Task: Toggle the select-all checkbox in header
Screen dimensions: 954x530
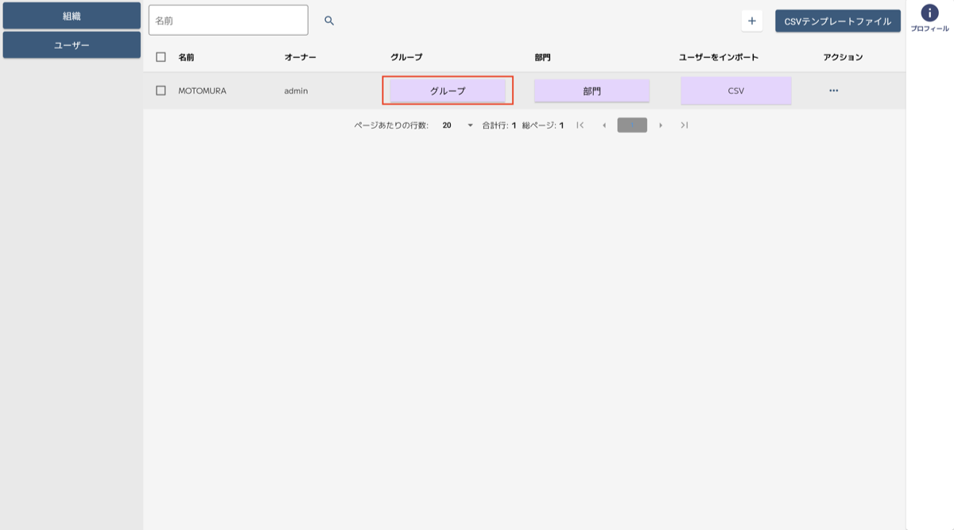Action: [161, 57]
